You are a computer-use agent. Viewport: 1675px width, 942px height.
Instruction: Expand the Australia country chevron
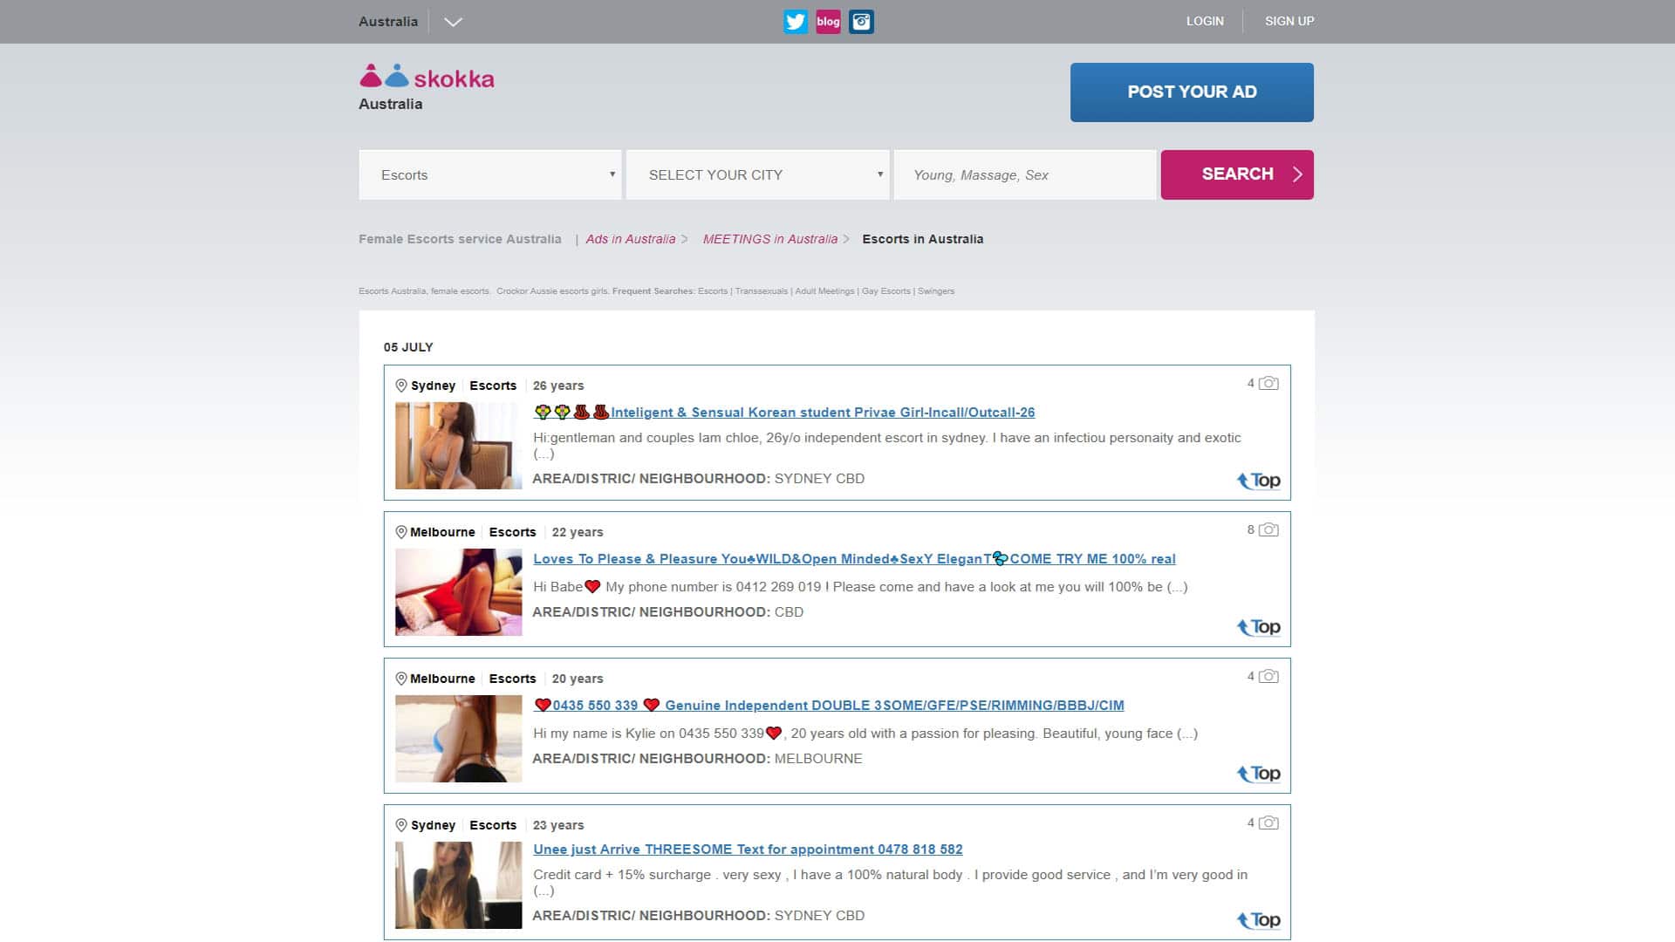click(x=453, y=23)
